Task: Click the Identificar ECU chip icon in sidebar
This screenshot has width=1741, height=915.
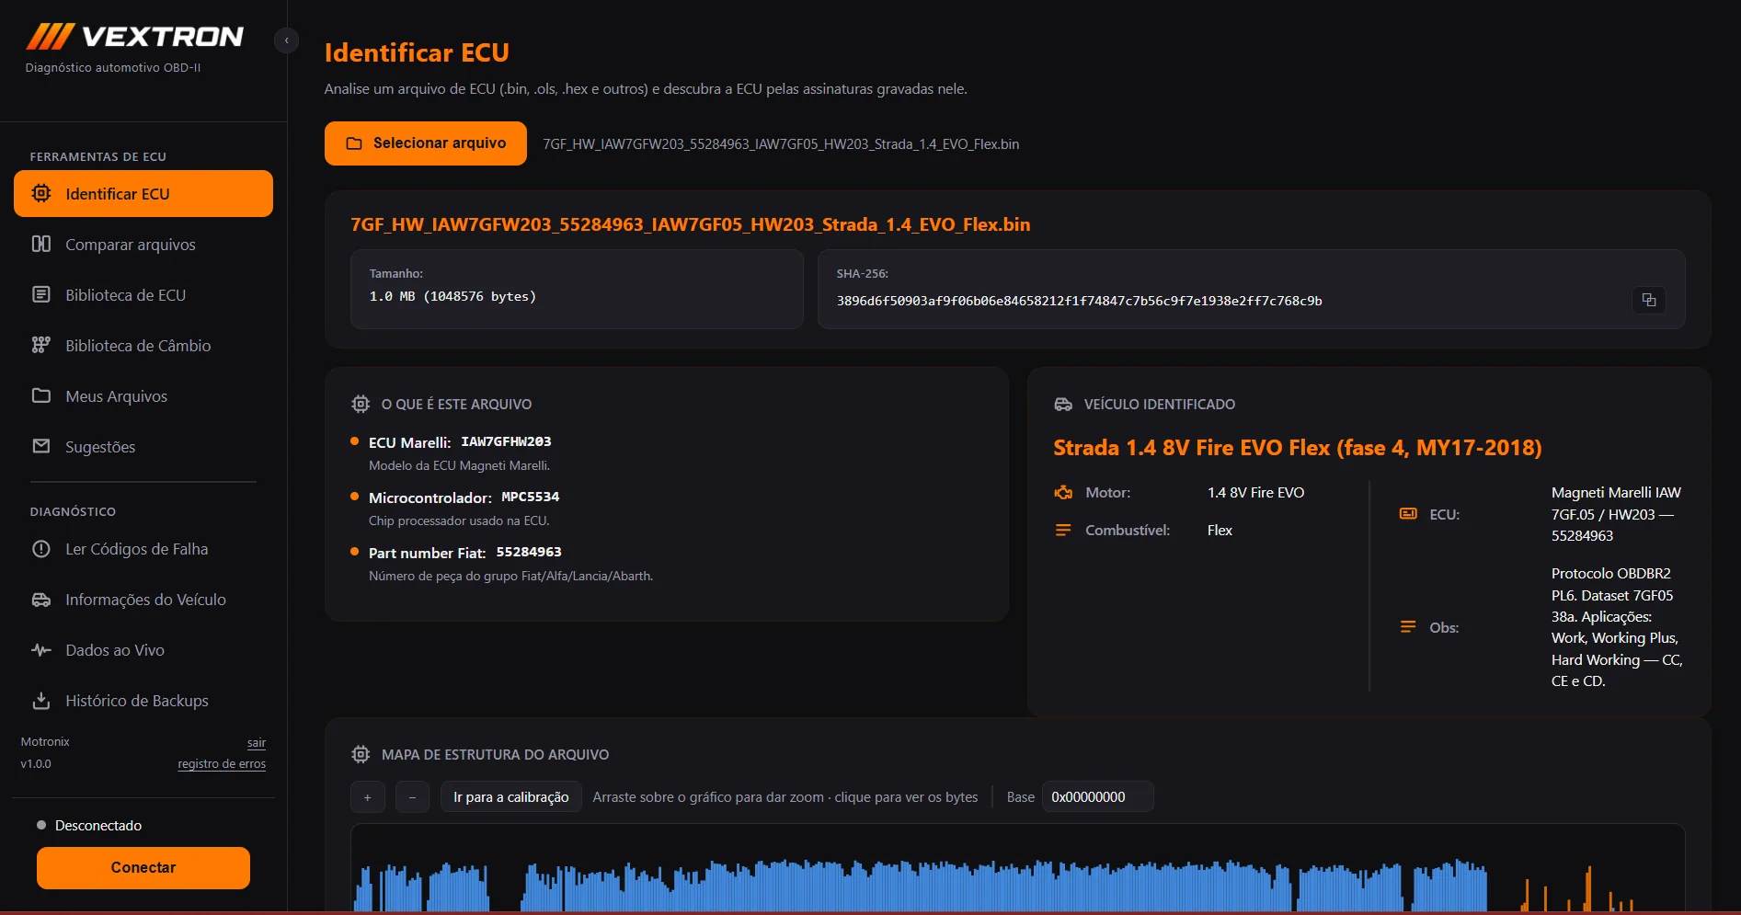Action: [41, 193]
